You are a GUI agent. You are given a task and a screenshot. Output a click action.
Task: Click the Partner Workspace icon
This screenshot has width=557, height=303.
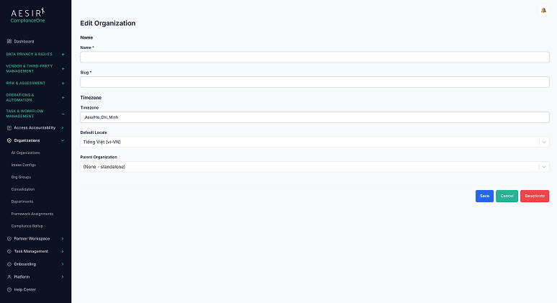coord(9,239)
